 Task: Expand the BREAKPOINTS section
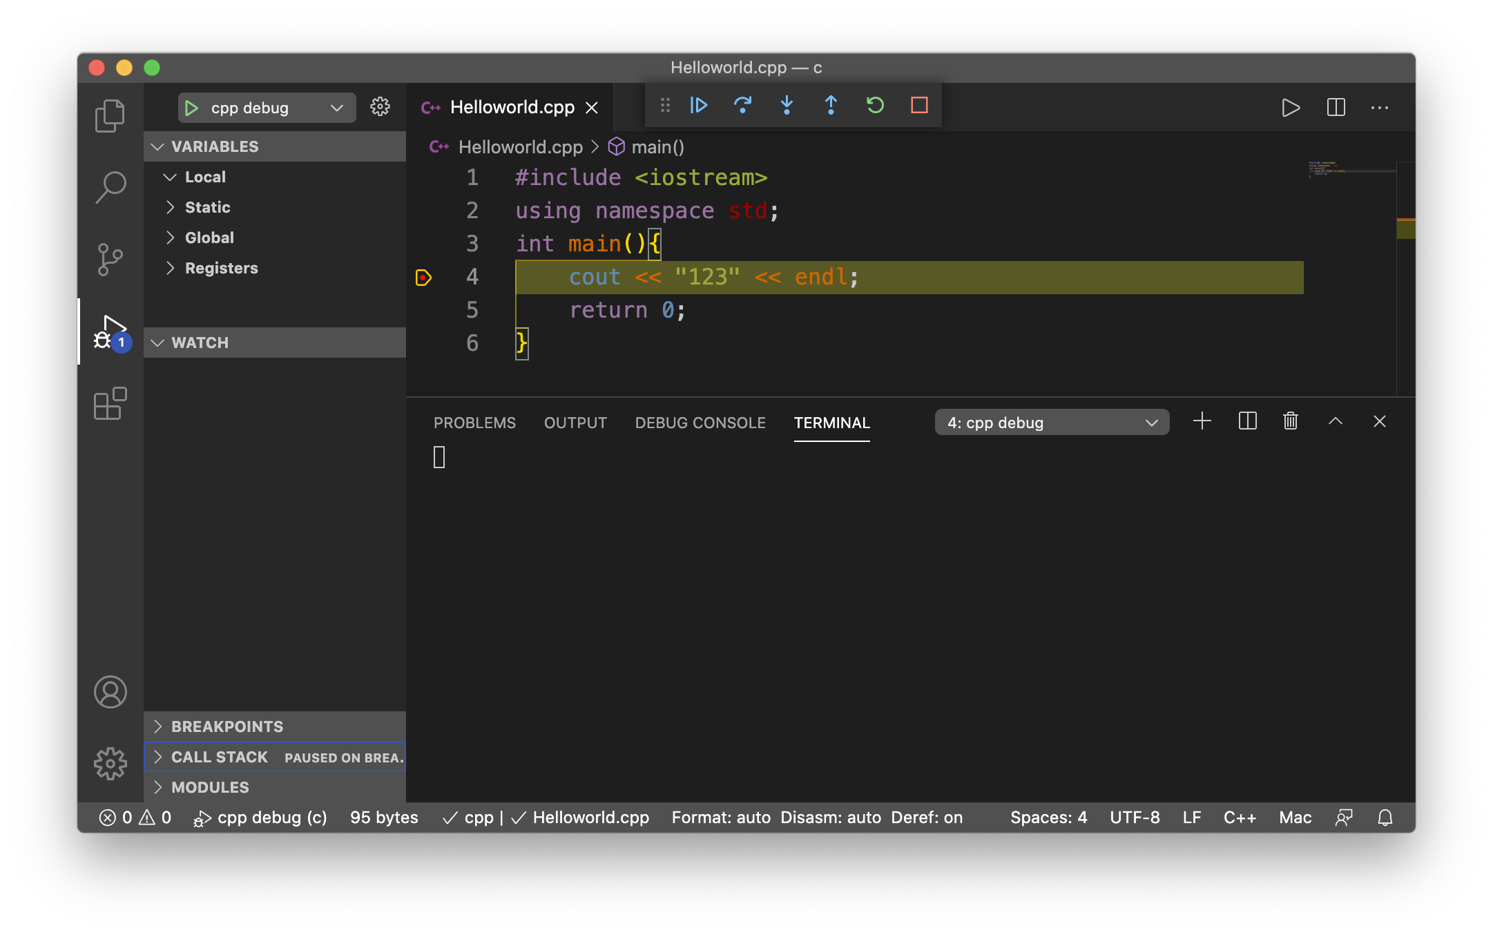pyautogui.click(x=275, y=726)
